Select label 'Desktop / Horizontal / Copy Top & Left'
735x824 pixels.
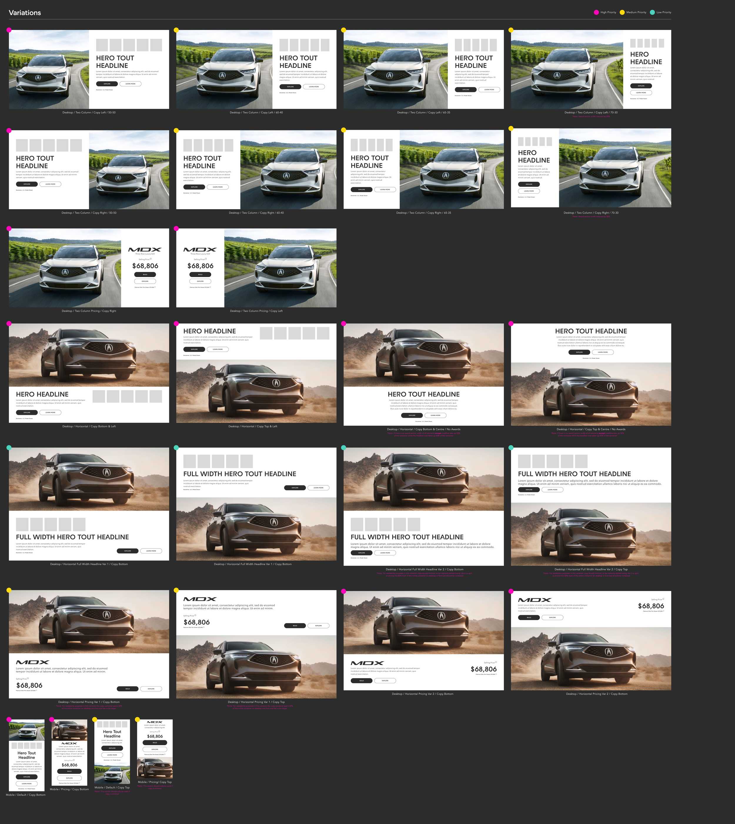click(253, 426)
